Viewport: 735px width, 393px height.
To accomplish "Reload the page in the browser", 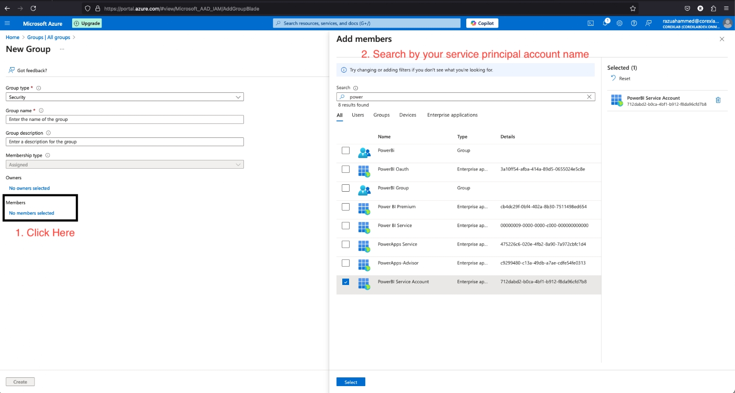I will [33, 8].
